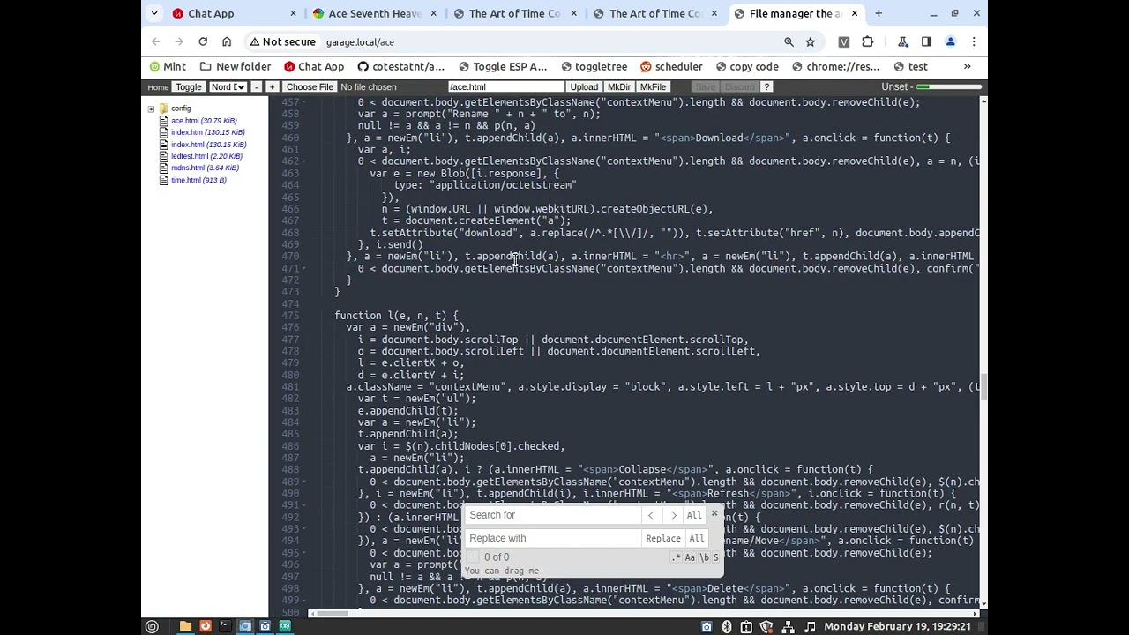Expand the config folder in file tree
The image size is (1129, 635).
151,108
